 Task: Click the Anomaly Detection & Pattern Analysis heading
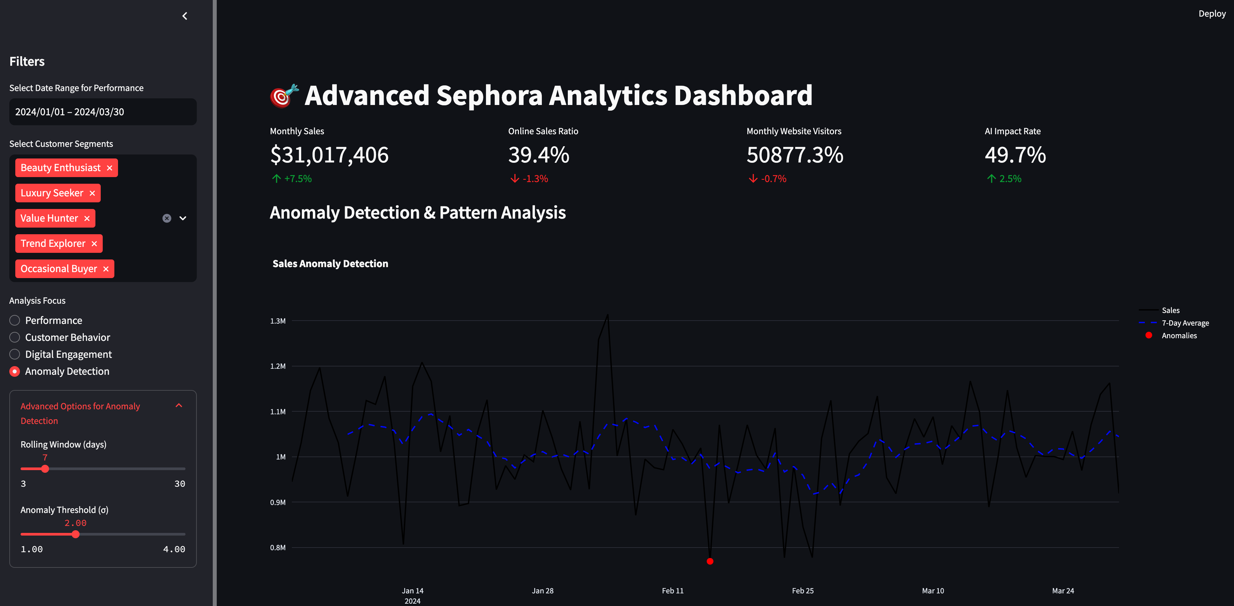click(x=418, y=213)
